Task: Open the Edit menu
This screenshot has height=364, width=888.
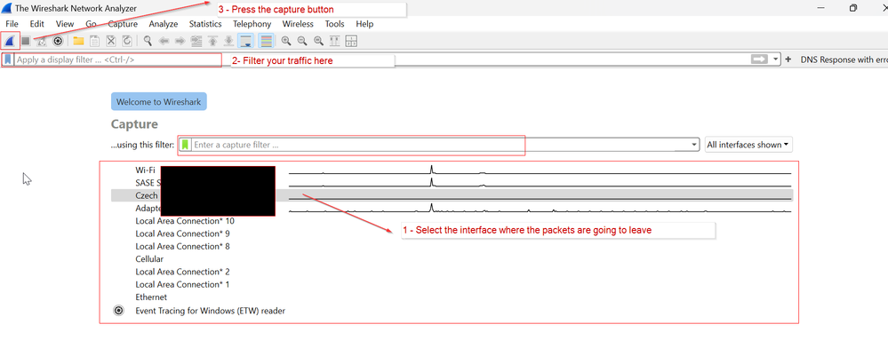Action: [37, 24]
